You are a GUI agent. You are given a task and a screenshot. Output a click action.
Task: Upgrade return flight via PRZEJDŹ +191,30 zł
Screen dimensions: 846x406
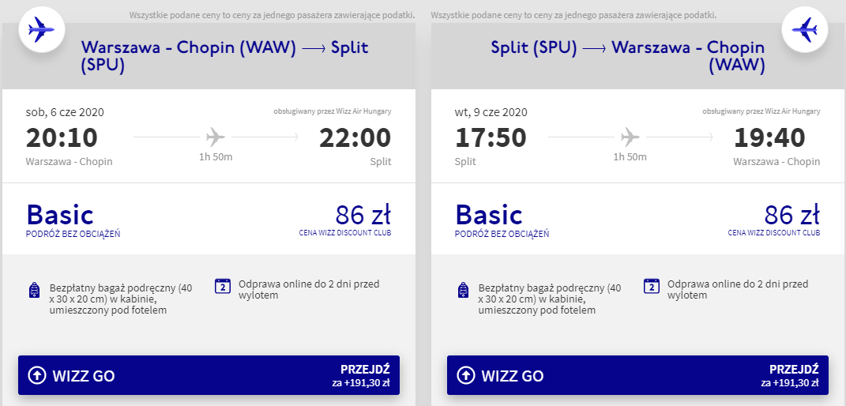click(x=793, y=376)
